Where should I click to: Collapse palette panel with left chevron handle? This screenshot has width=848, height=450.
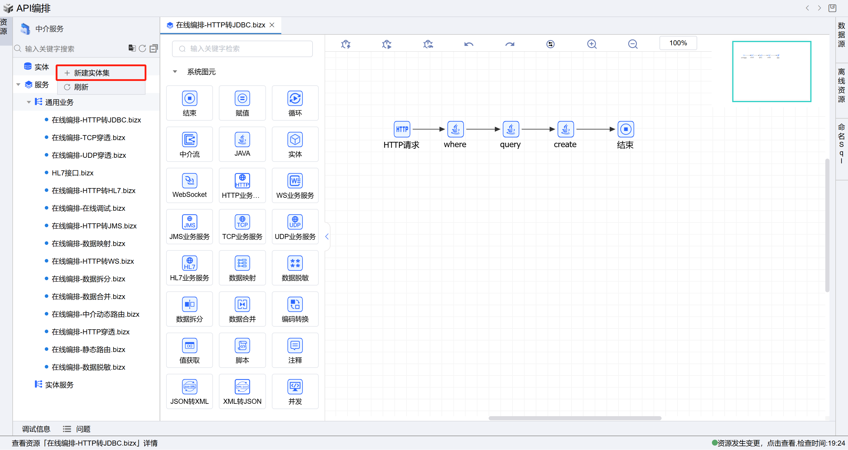[327, 237]
